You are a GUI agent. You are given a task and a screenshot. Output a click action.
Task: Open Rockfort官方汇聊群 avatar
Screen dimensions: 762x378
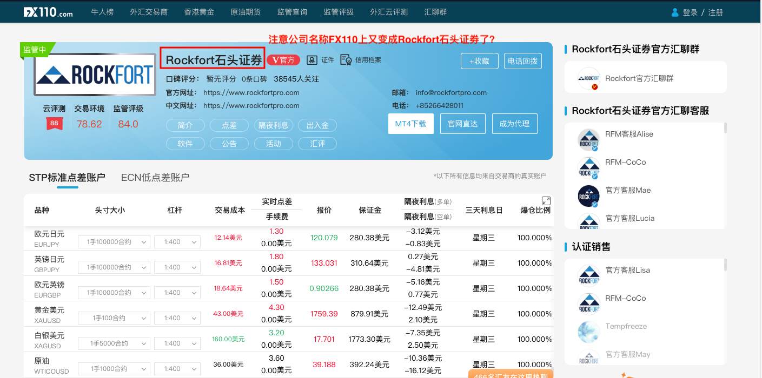click(588, 78)
